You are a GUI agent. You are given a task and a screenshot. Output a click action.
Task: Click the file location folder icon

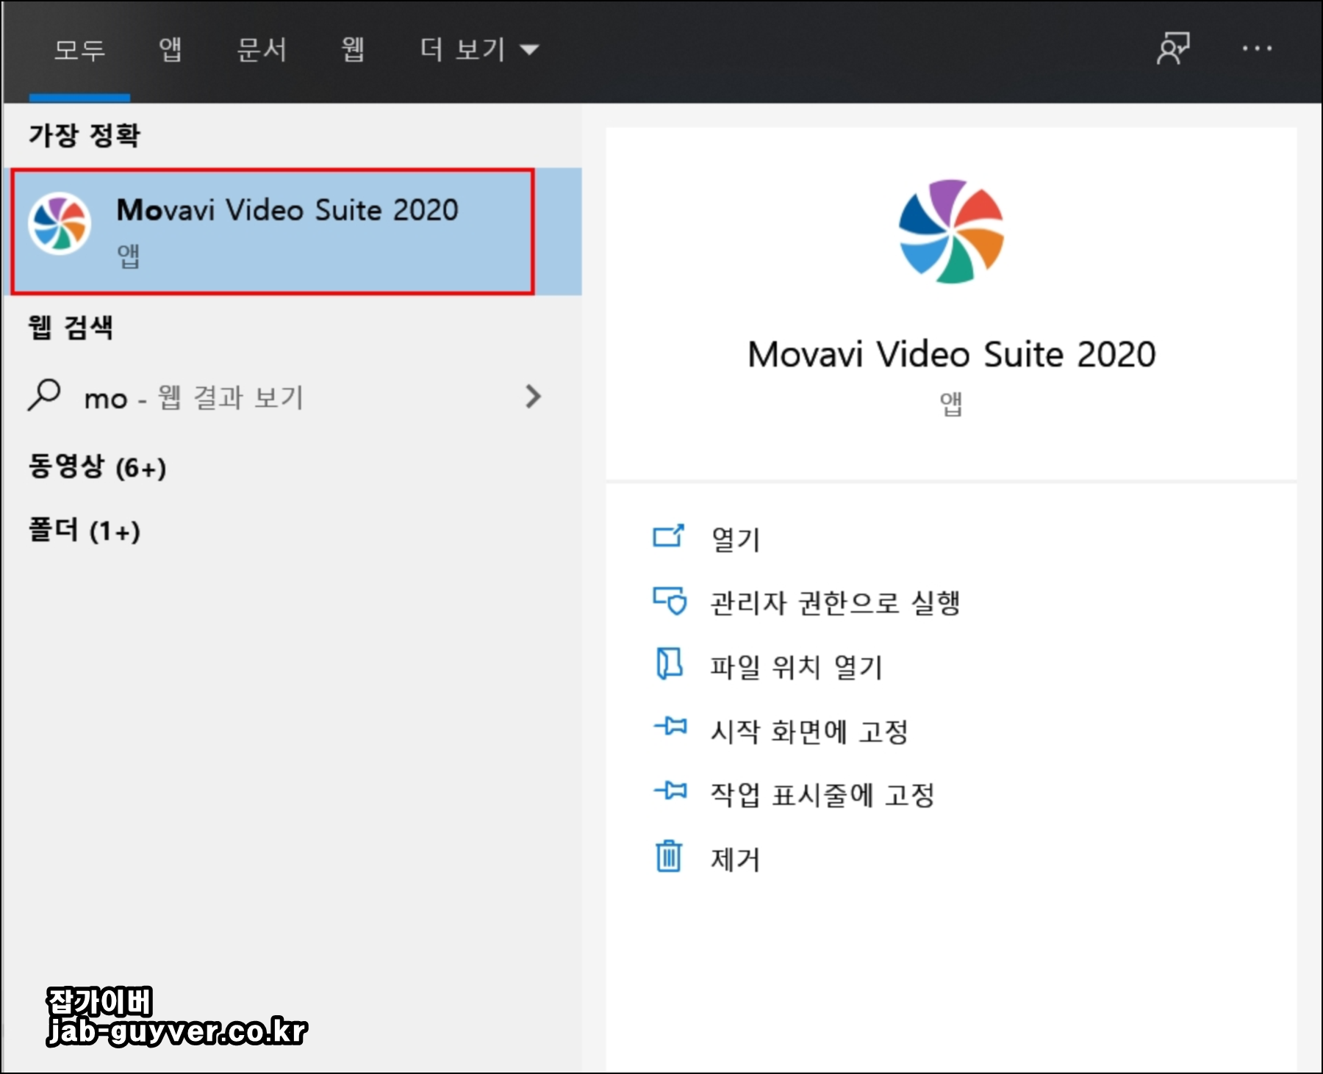[669, 664]
